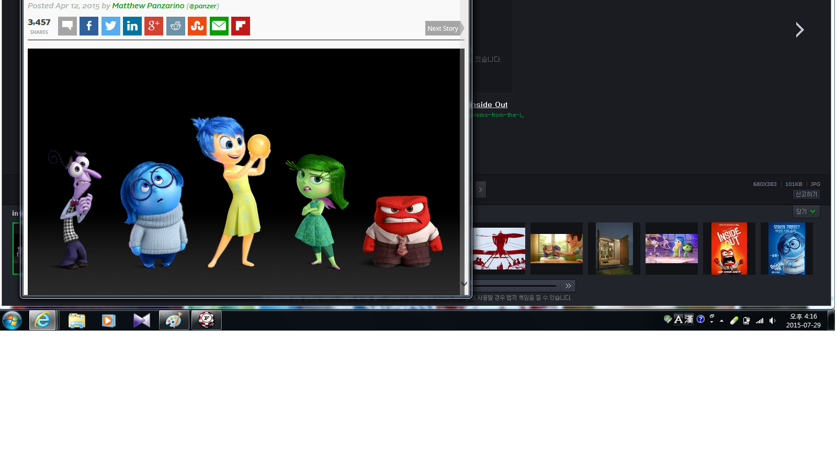Select the red airplane thumbnail
The height and width of the screenshot is (470, 837).
click(x=499, y=249)
